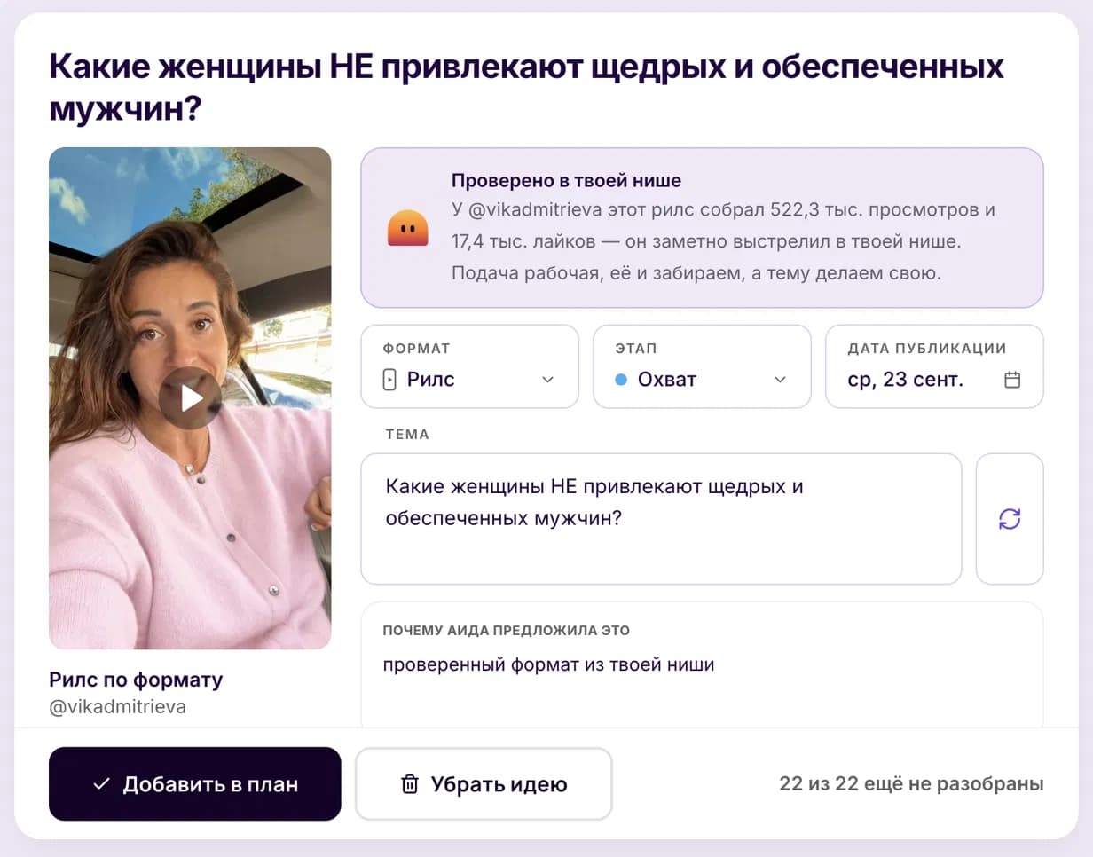Play the reel video preview
The image size is (1093, 857).
coord(190,397)
